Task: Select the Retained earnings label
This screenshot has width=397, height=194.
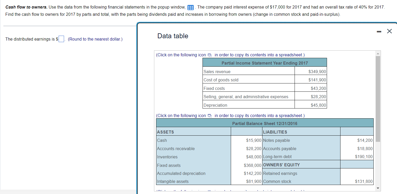Action: click(280, 173)
